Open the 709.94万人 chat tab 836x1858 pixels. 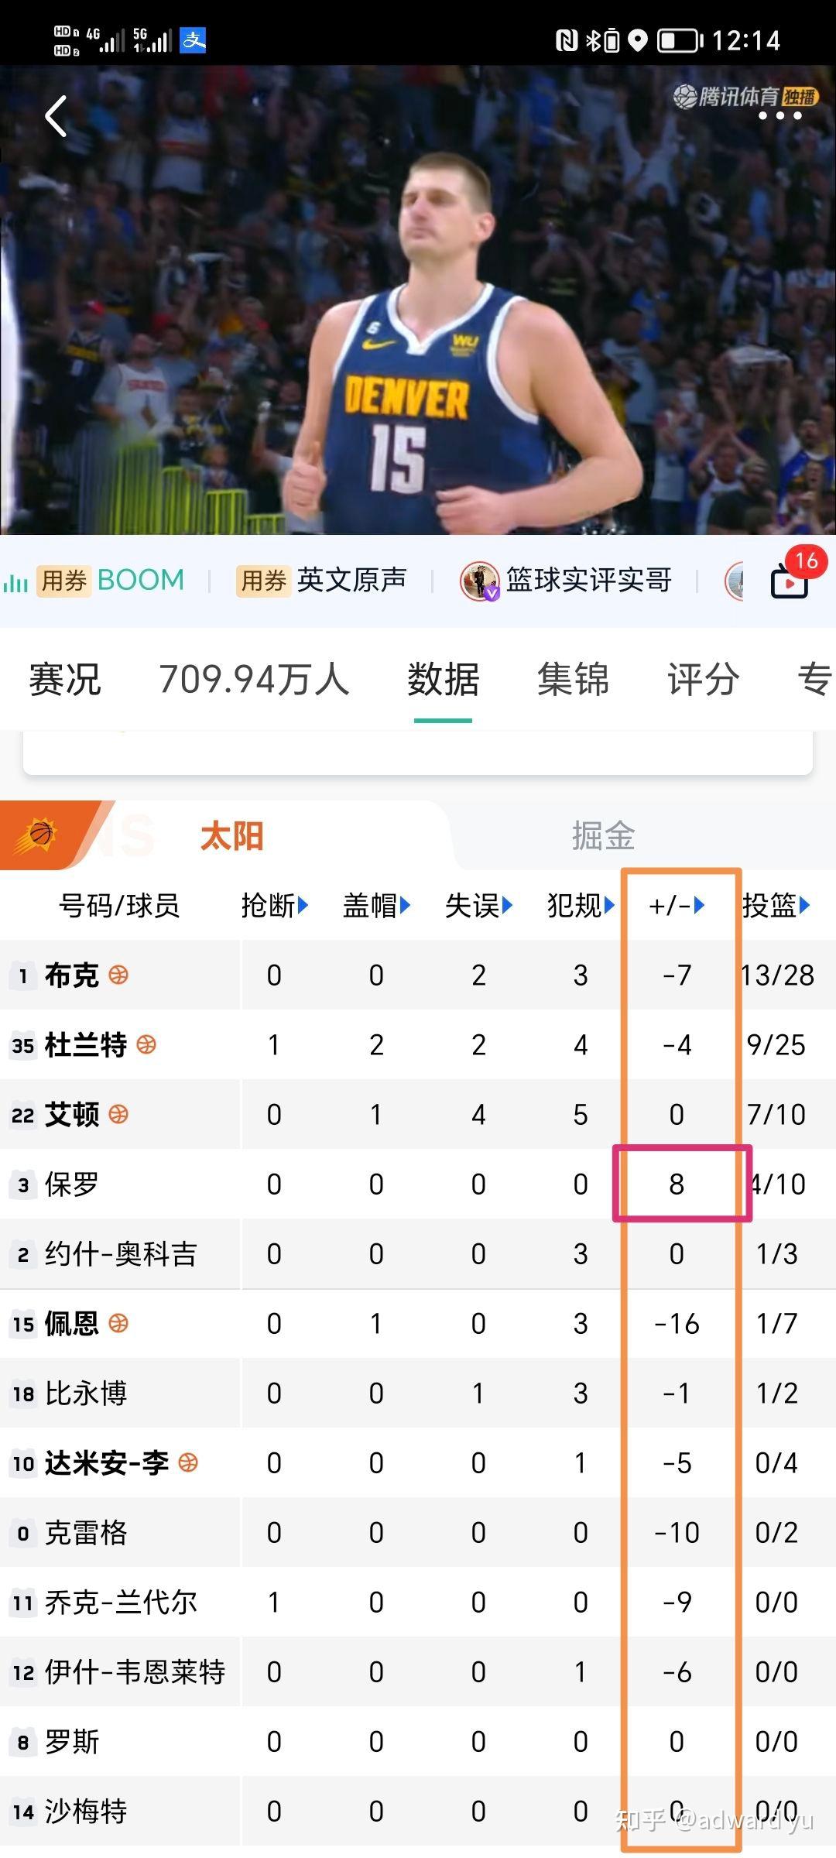[x=255, y=680]
